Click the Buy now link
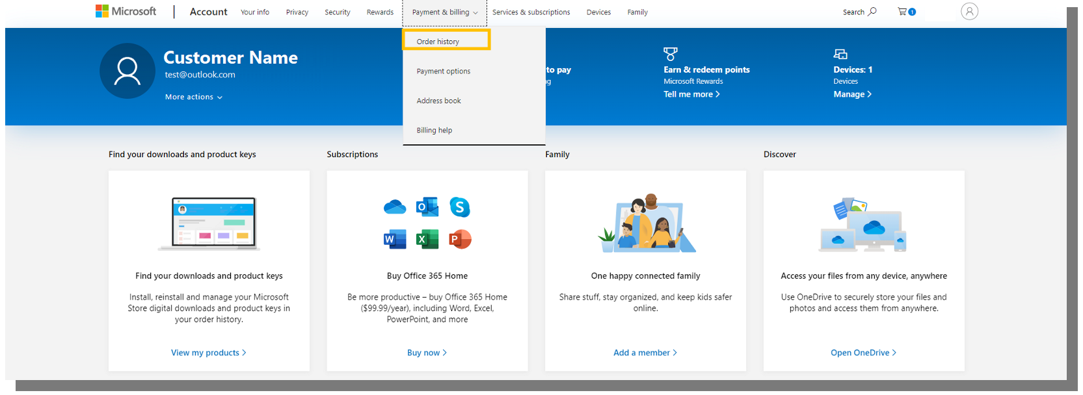The image size is (1083, 395). [427, 353]
